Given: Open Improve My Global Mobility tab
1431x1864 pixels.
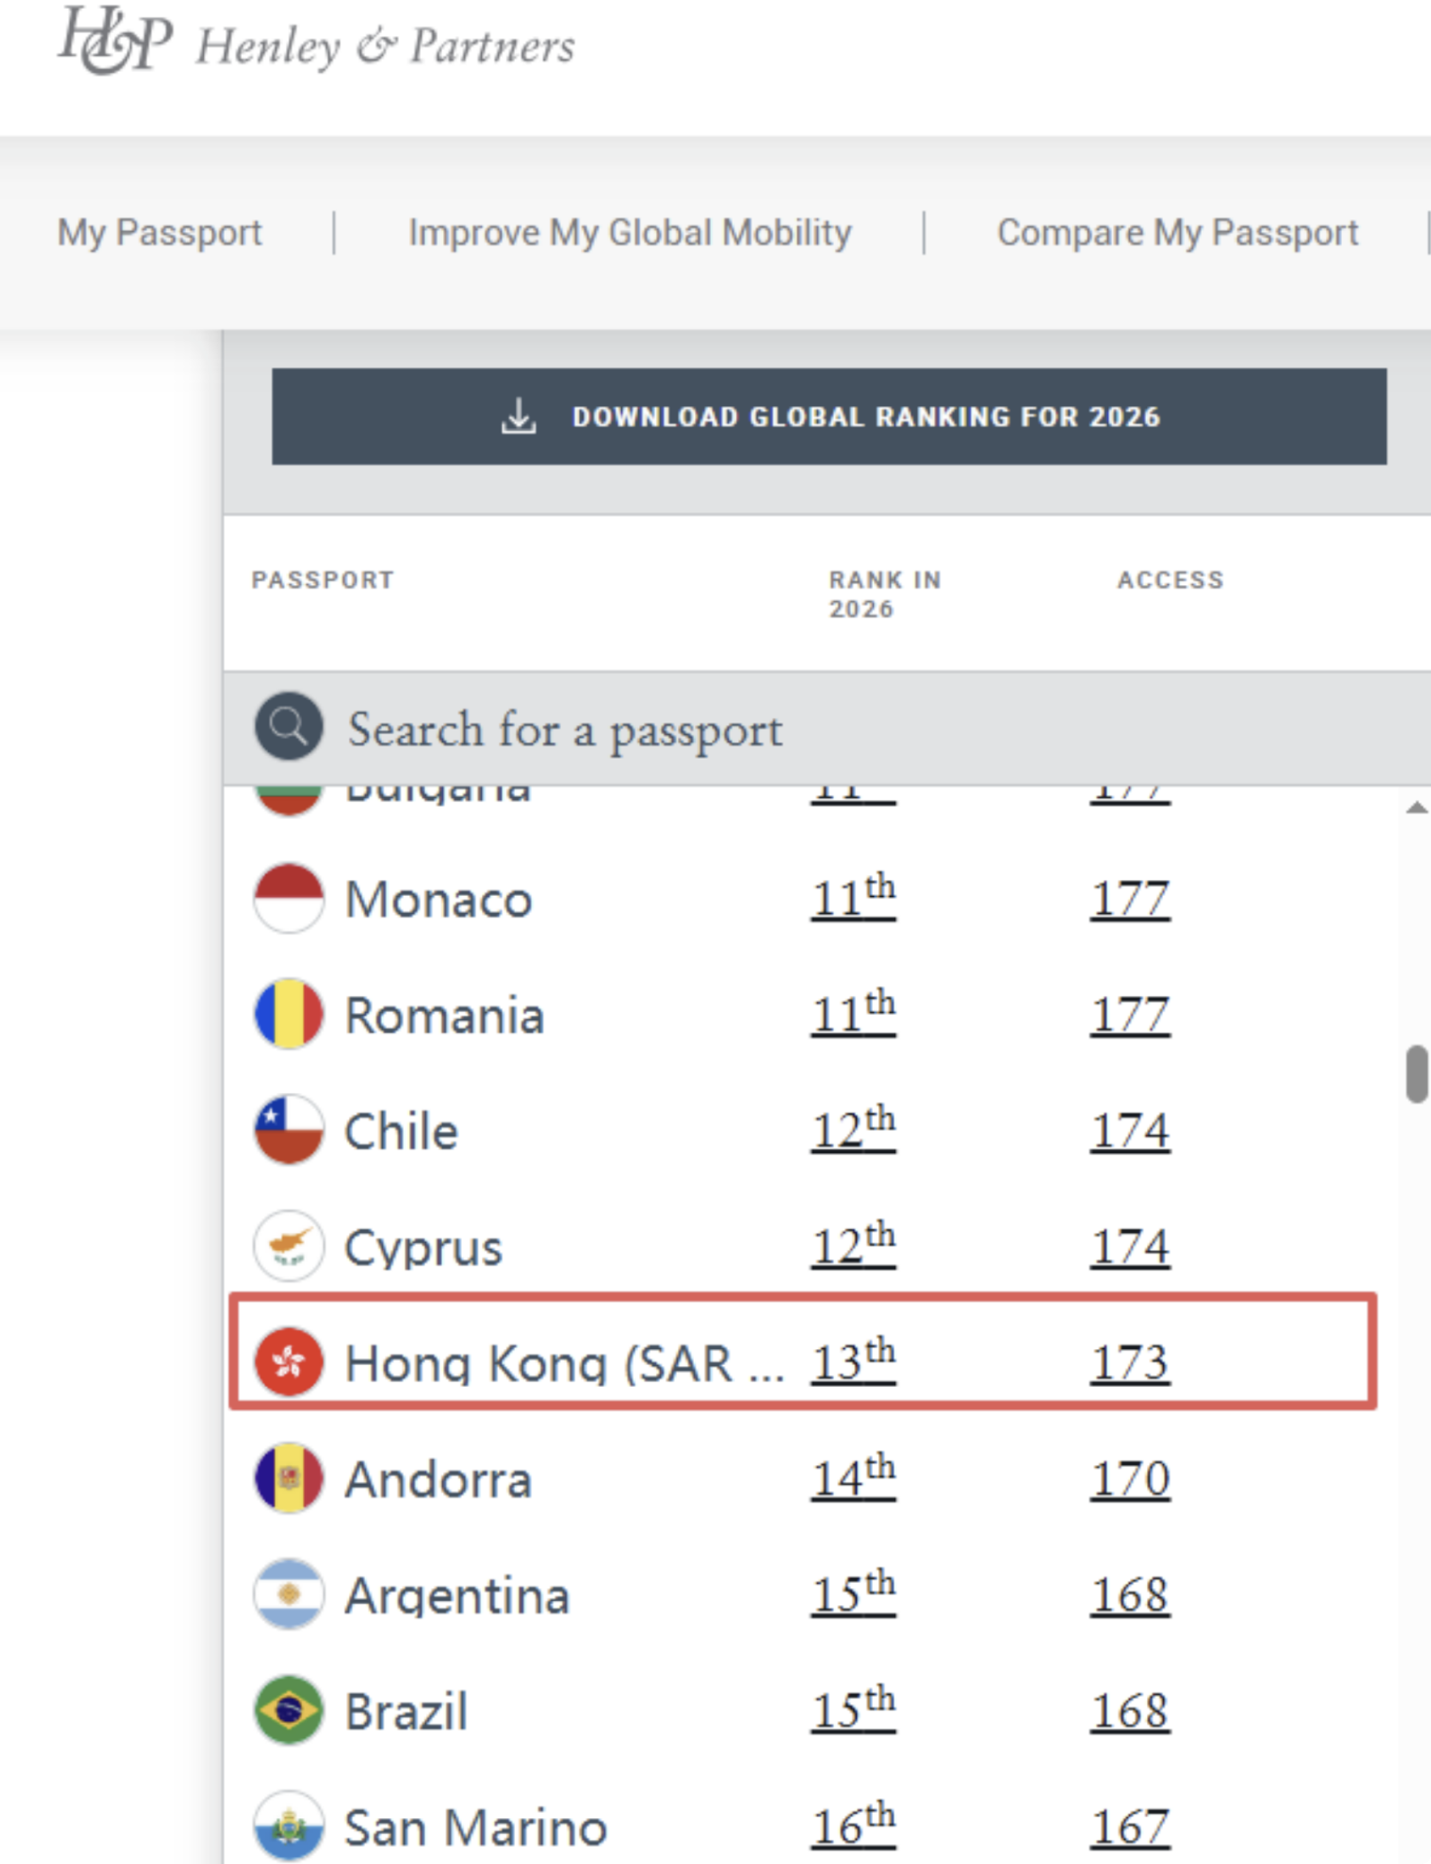Looking at the screenshot, I should pyautogui.click(x=629, y=233).
